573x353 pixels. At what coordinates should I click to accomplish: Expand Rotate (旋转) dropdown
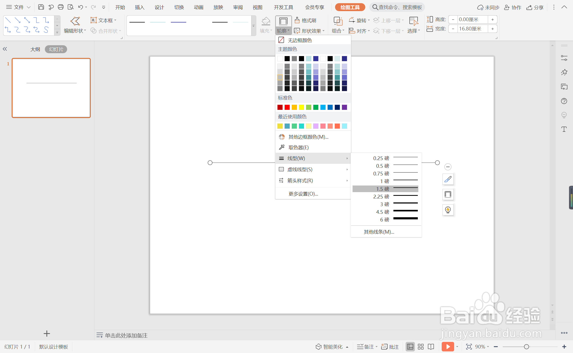click(359, 20)
